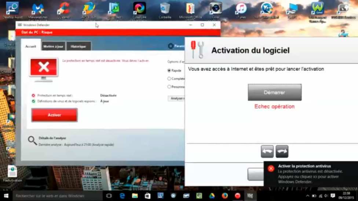Image resolution: width=358 pixels, height=201 pixels.
Task: Click the red X status monitor icon
Action: click(x=44, y=69)
